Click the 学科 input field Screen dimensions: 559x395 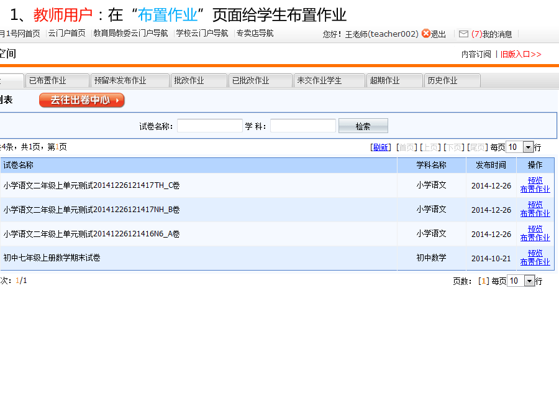[302, 126]
